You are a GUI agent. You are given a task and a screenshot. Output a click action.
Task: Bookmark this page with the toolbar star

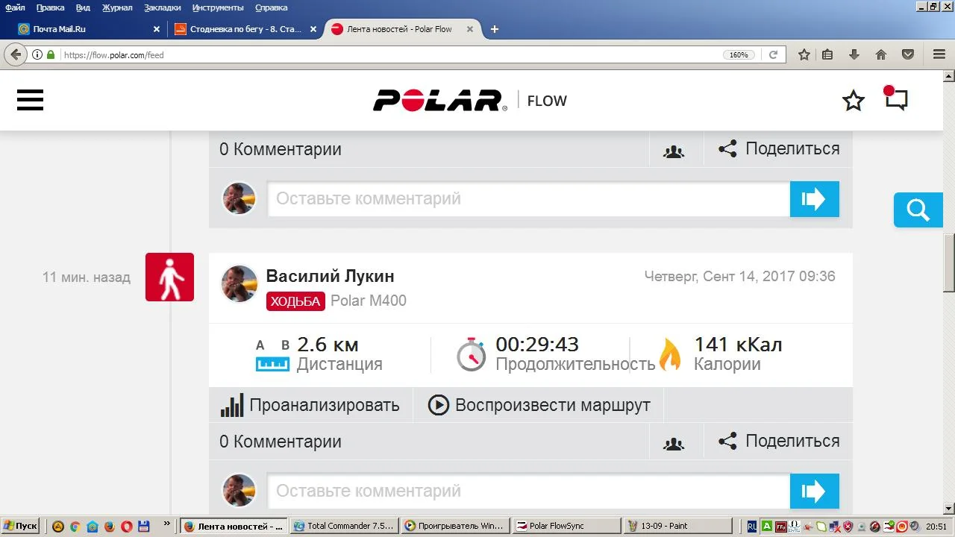point(804,54)
